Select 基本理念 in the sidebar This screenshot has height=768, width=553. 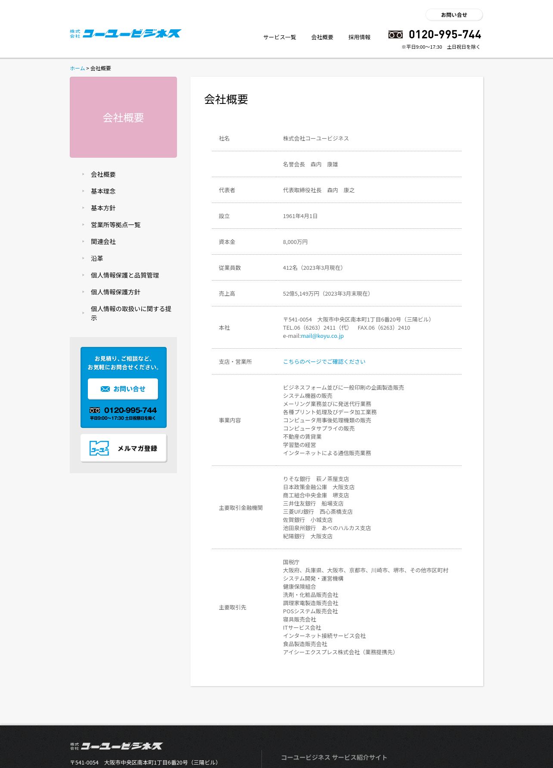point(103,191)
